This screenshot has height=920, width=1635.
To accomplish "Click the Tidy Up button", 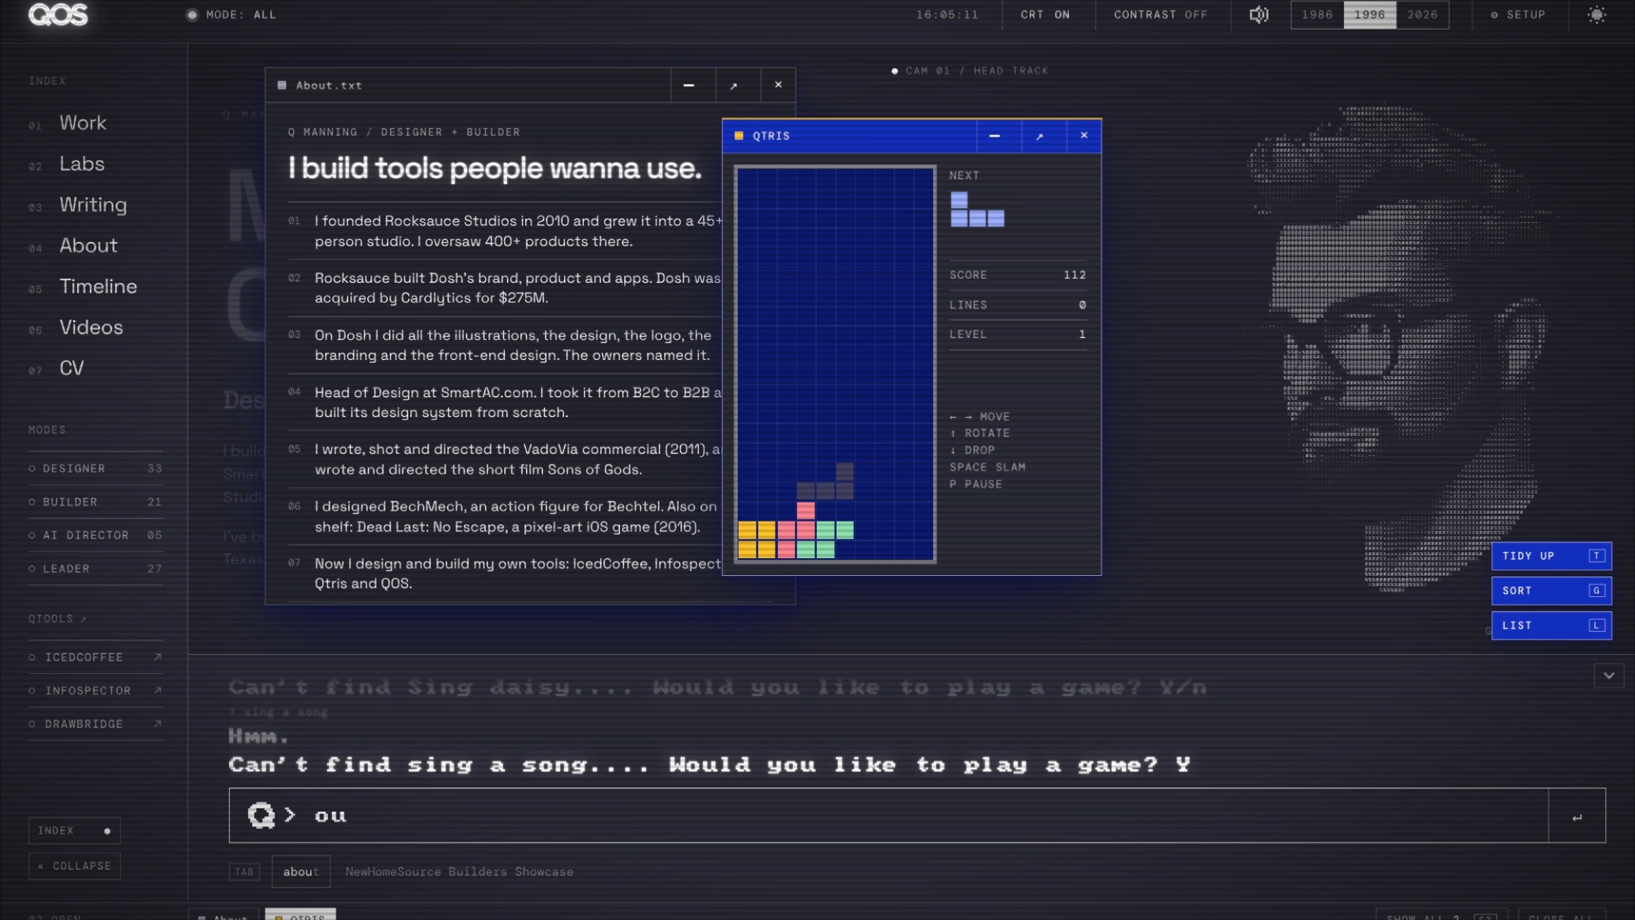I will (1551, 556).
